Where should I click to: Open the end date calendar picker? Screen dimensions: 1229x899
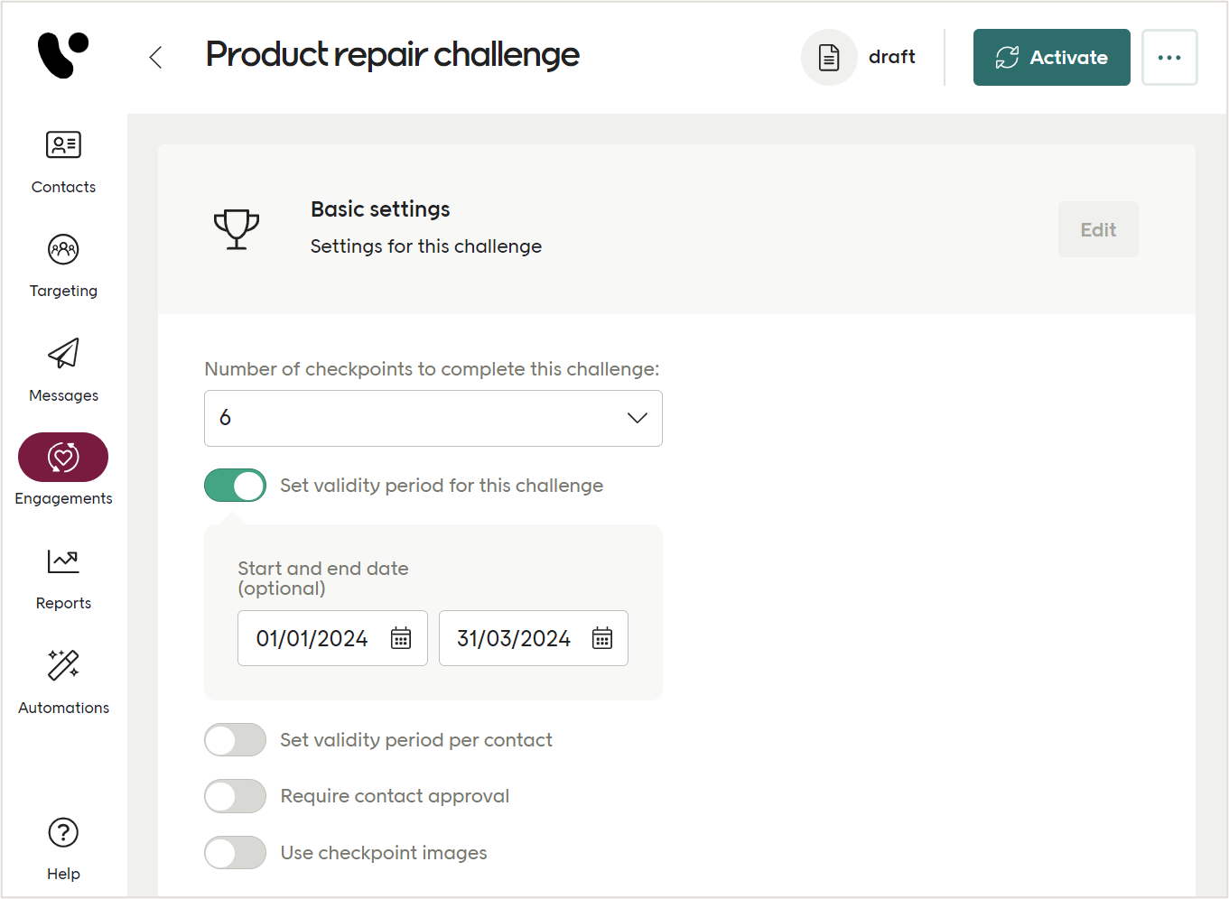point(601,638)
